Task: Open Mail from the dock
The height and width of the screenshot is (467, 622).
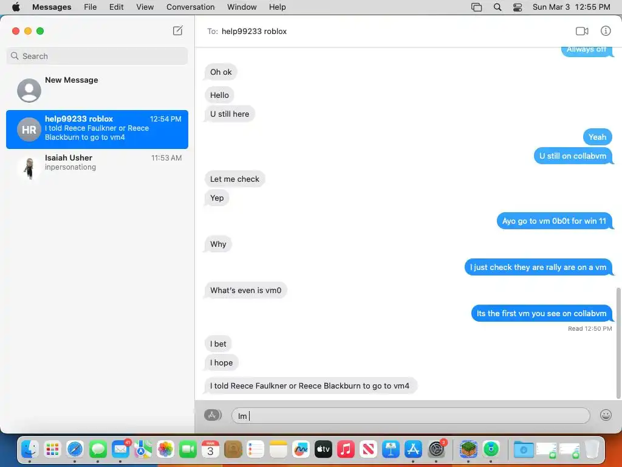Action: tap(120, 449)
